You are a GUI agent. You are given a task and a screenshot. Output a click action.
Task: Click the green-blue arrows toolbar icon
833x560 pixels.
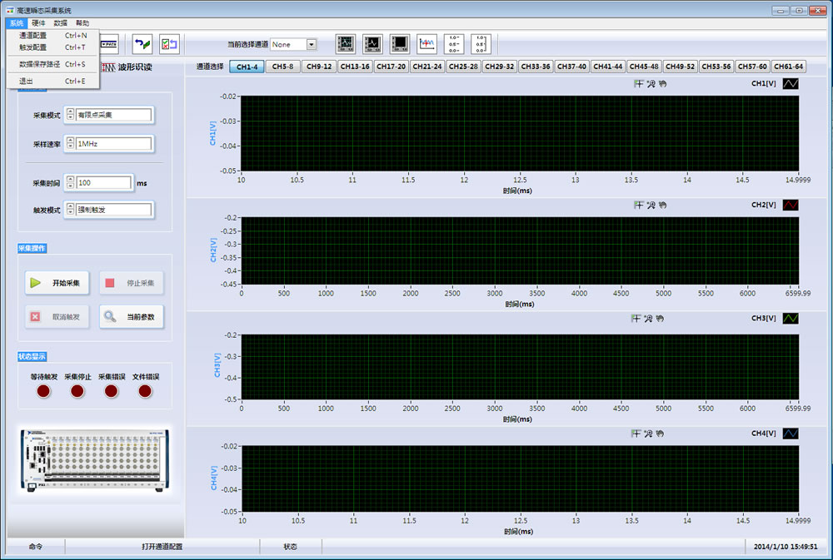[x=143, y=44]
